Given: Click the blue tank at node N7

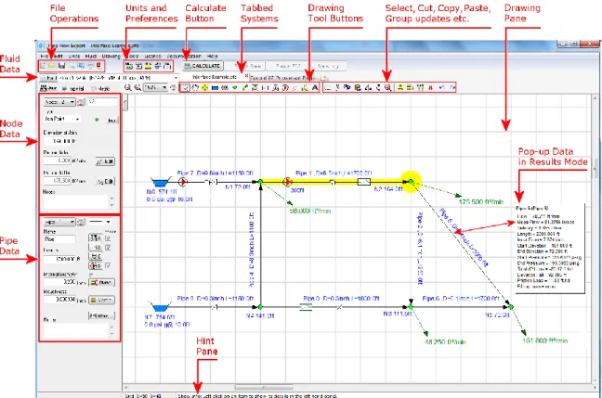Looking at the screenshot, I should click(x=161, y=307).
